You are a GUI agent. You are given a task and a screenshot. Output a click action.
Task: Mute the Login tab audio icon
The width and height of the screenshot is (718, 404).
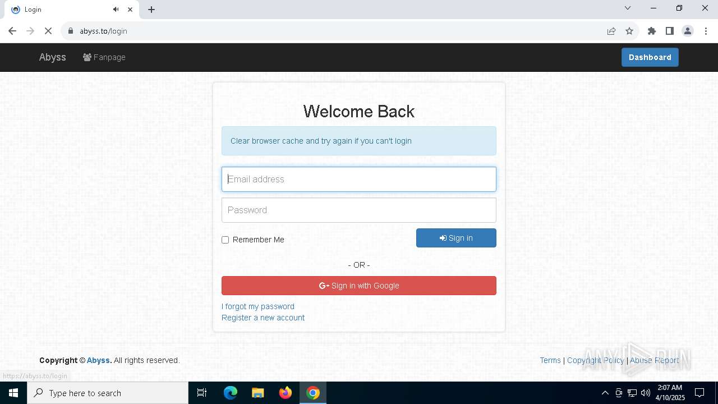[x=116, y=10]
